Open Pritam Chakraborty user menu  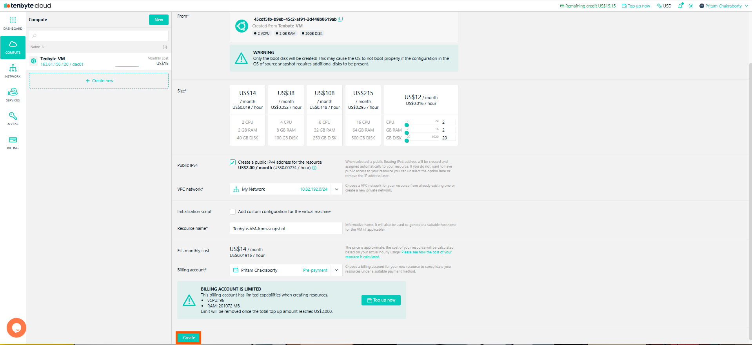tap(723, 6)
